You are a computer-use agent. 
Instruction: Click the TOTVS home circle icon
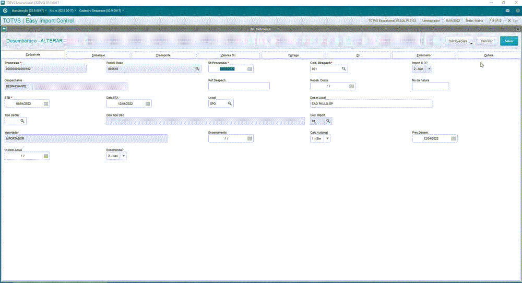(5, 10)
